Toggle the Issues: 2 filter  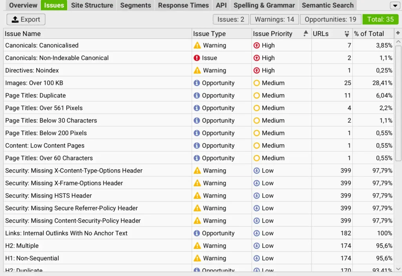[x=231, y=19]
